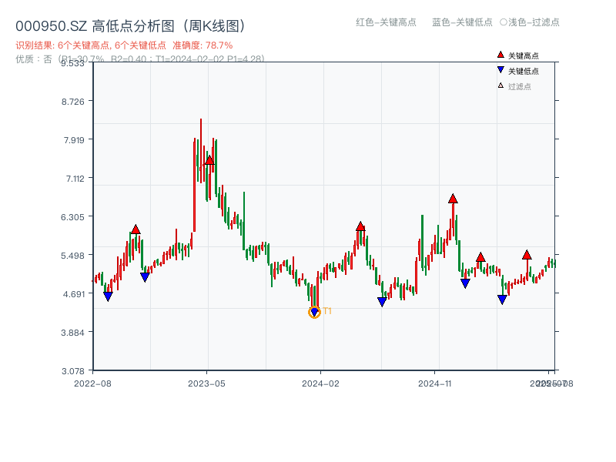Image resolution: width=616 pixels, height=462 pixels.
Task: Click the hollow 过滤点 triangle icon in legend
Action: pos(500,84)
